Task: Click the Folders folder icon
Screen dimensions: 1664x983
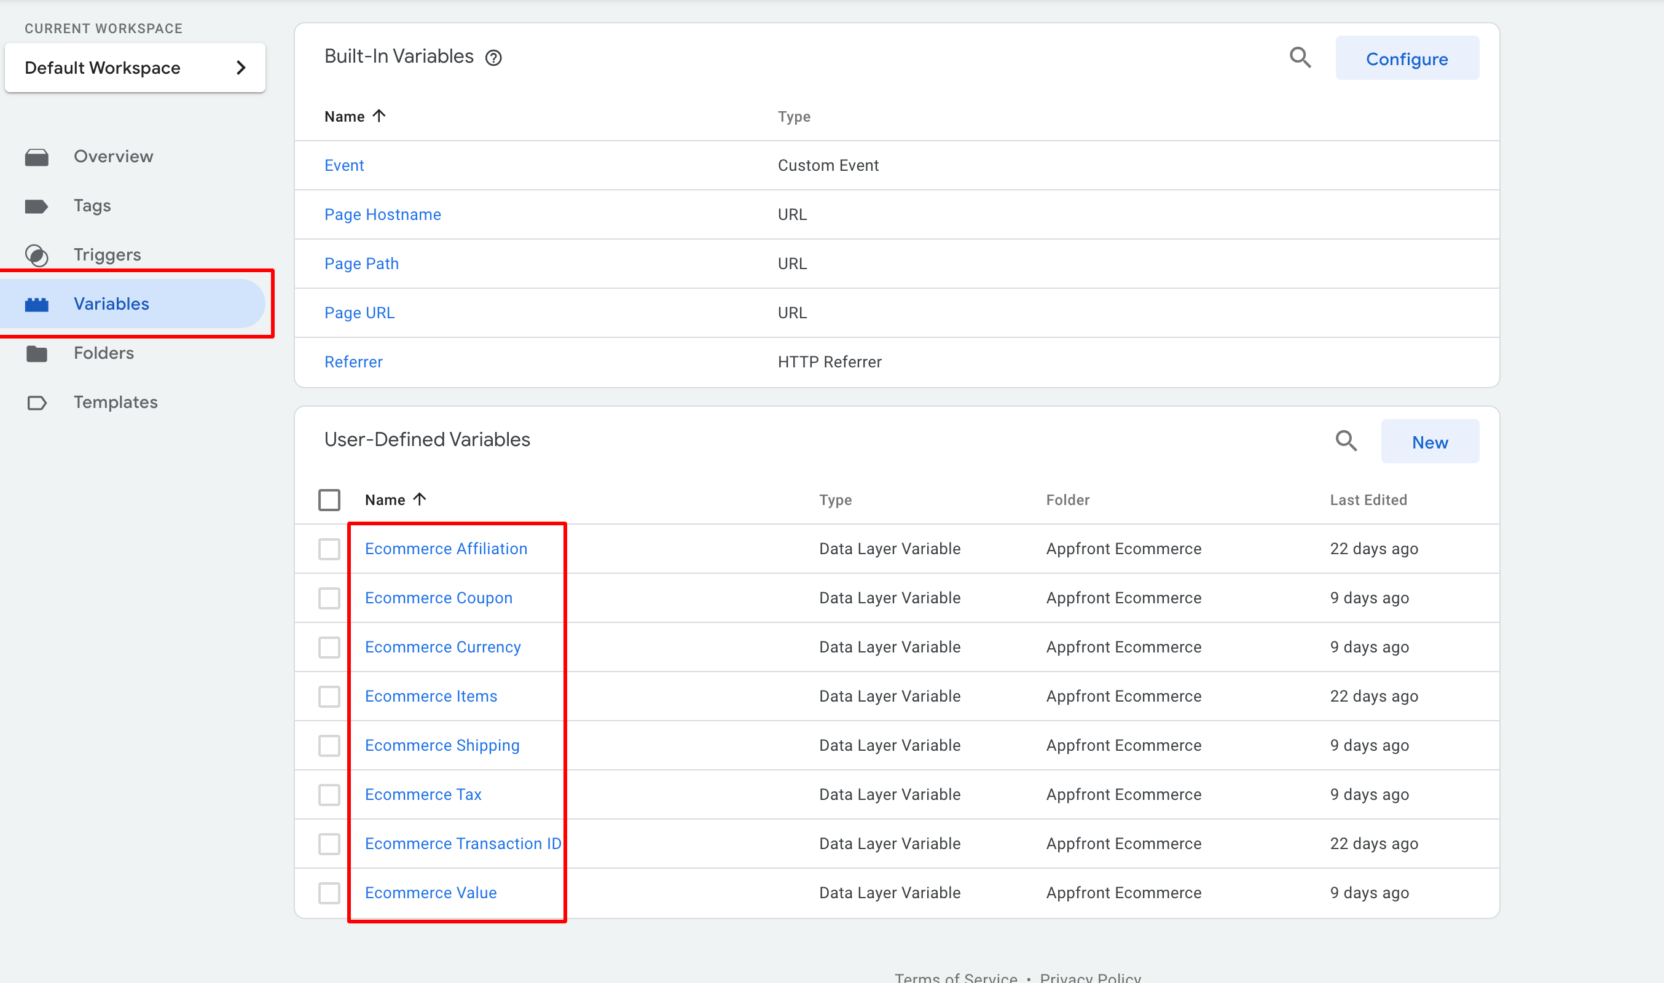Action: pyautogui.click(x=36, y=354)
